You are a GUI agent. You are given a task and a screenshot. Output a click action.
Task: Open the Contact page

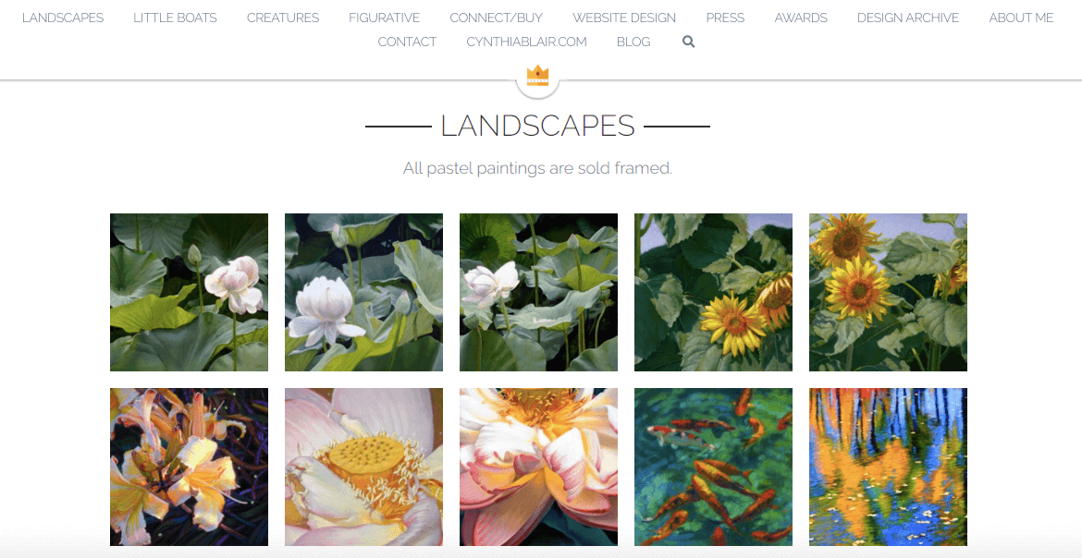tap(407, 42)
